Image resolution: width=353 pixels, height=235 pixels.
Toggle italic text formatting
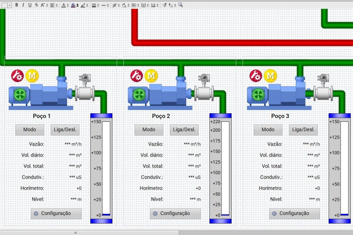[23, 5]
